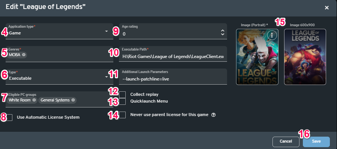The image size is (337, 149).
Task: Close the Edit League of Legends dialog
Action: pos(327,8)
